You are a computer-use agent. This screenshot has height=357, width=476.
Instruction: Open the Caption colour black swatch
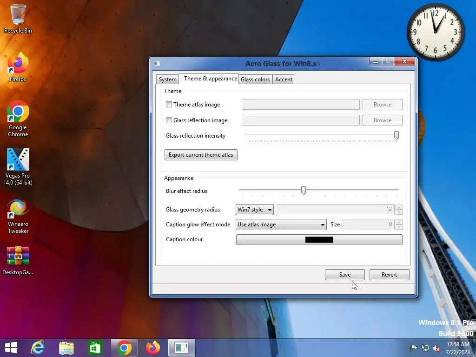click(x=319, y=239)
